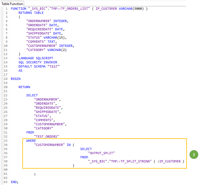200x185 pixels.
Task: Click the SQL SECURITY INVOKER line
Action: [37, 62]
